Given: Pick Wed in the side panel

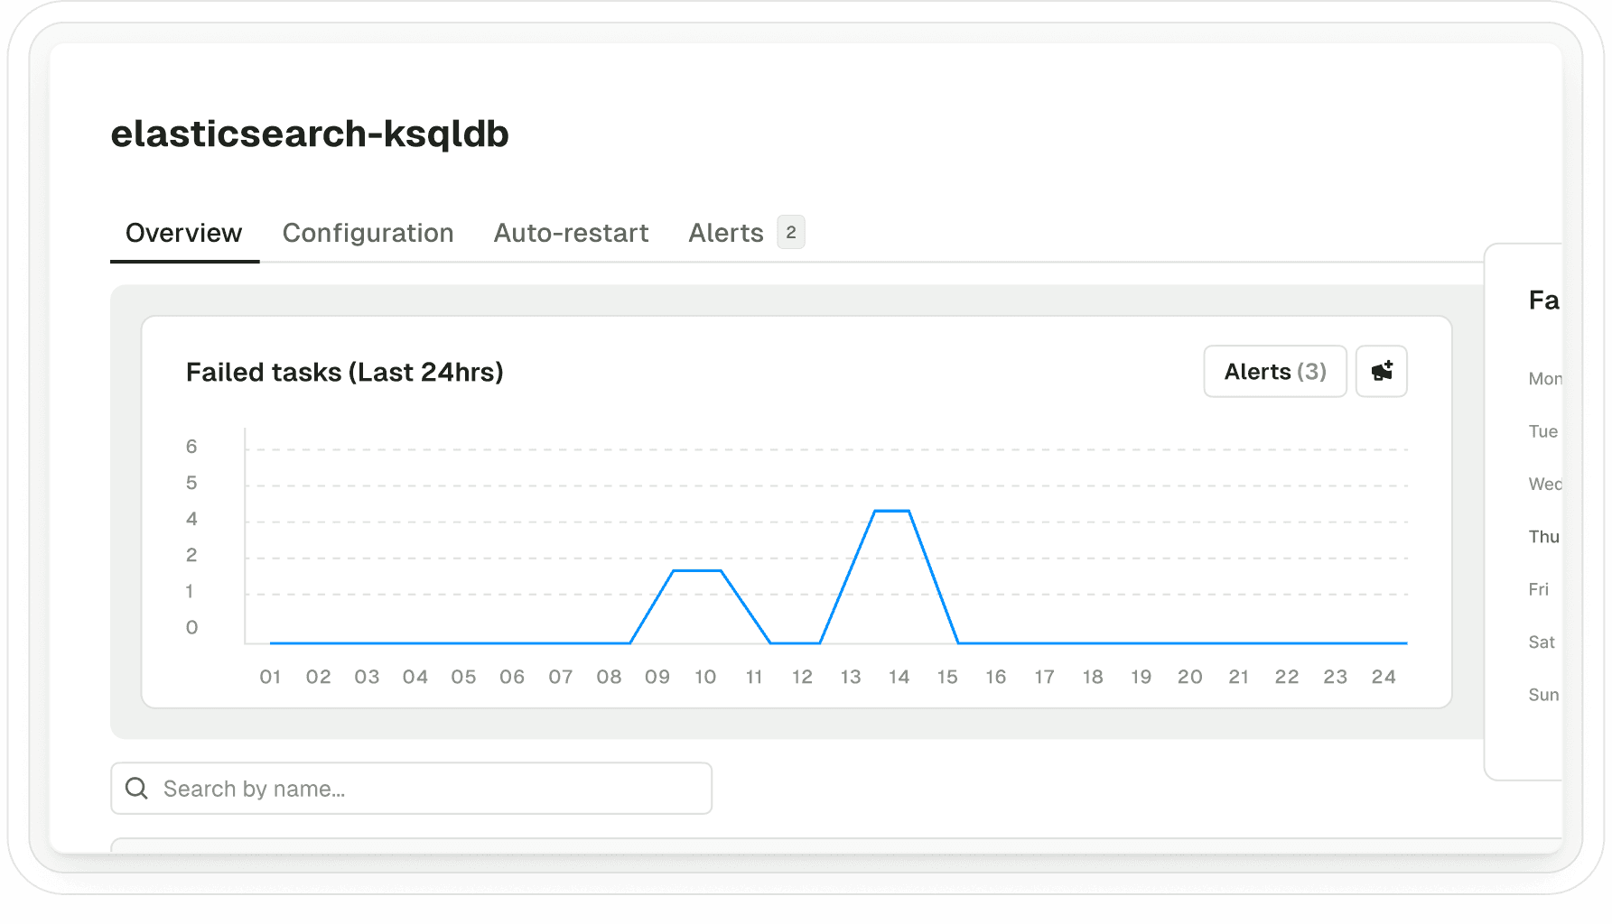Looking at the screenshot, I should [1544, 485].
